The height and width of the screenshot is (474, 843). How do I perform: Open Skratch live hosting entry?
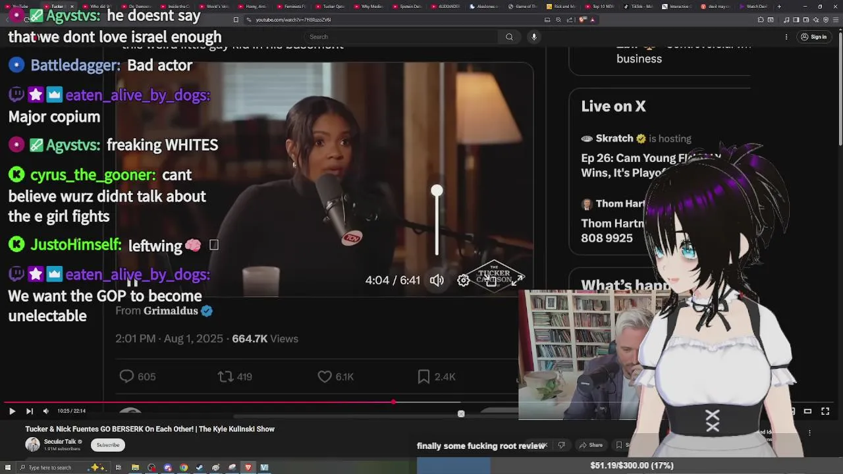pos(652,157)
